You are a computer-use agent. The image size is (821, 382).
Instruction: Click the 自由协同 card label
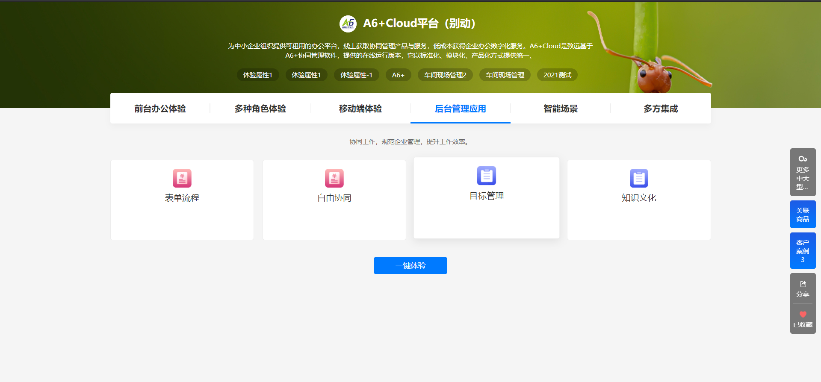click(x=334, y=198)
